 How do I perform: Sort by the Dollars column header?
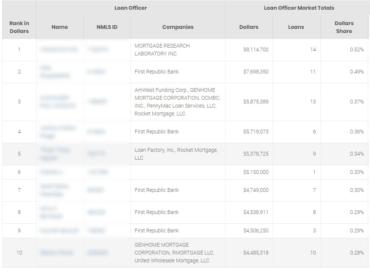249,27
